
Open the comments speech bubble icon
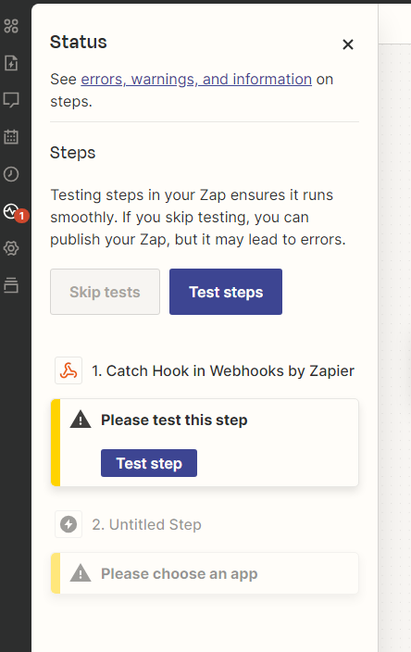click(x=11, y=100)
